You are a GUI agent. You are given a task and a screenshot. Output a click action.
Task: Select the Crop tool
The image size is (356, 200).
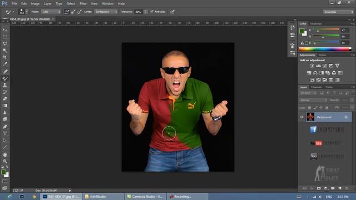[5, 57]
